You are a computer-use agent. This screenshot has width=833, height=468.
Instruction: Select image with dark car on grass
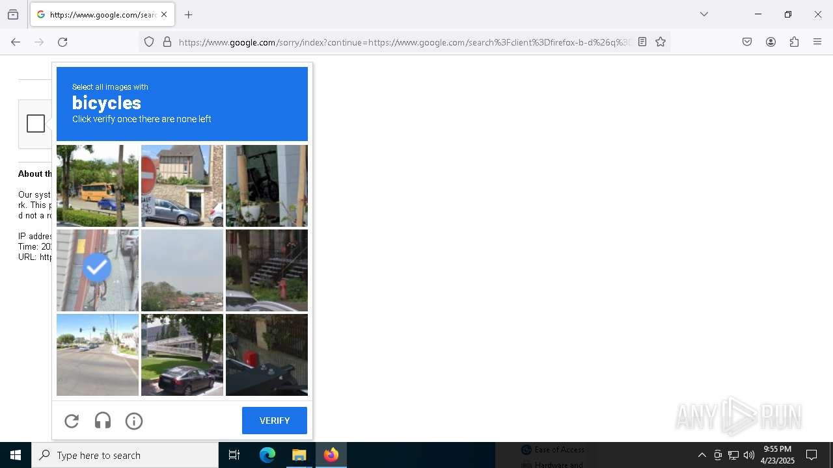tap(182, 355)
